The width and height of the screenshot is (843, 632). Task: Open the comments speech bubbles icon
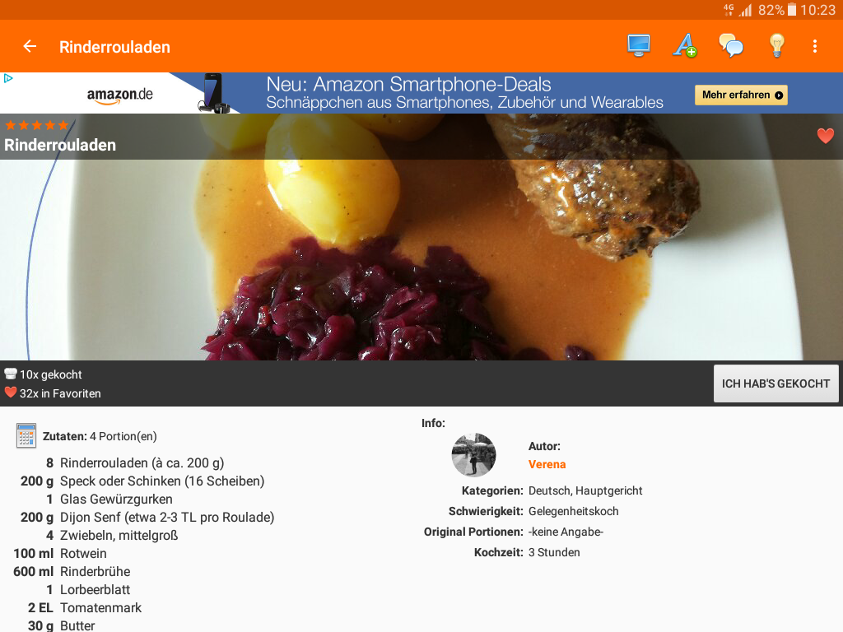[x=731, y=46]
